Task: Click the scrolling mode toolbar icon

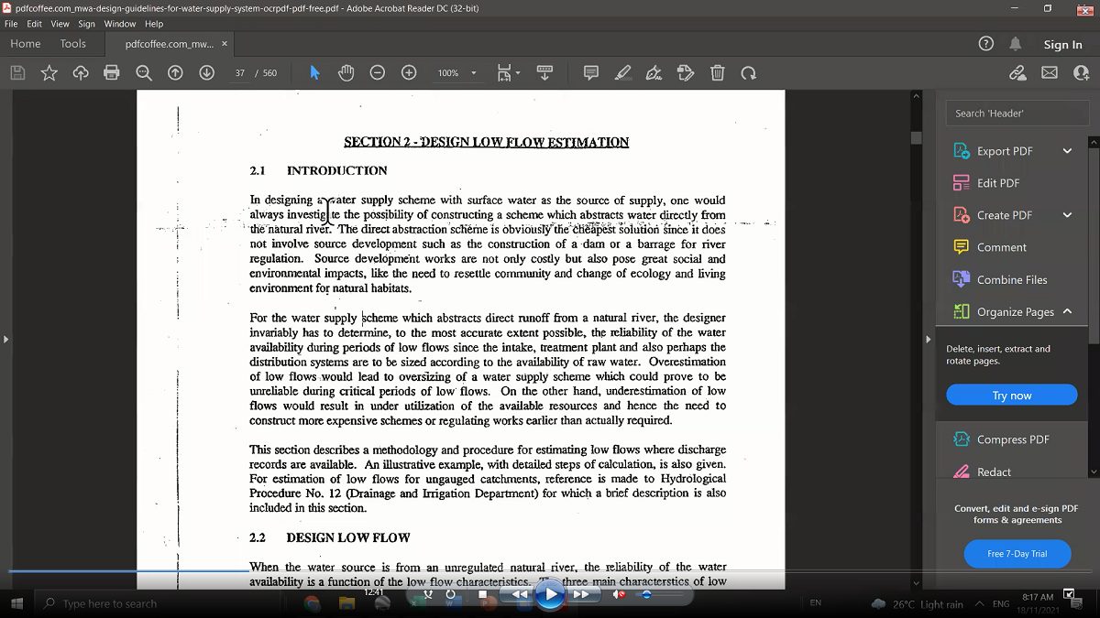Action: tap(544, 73)
